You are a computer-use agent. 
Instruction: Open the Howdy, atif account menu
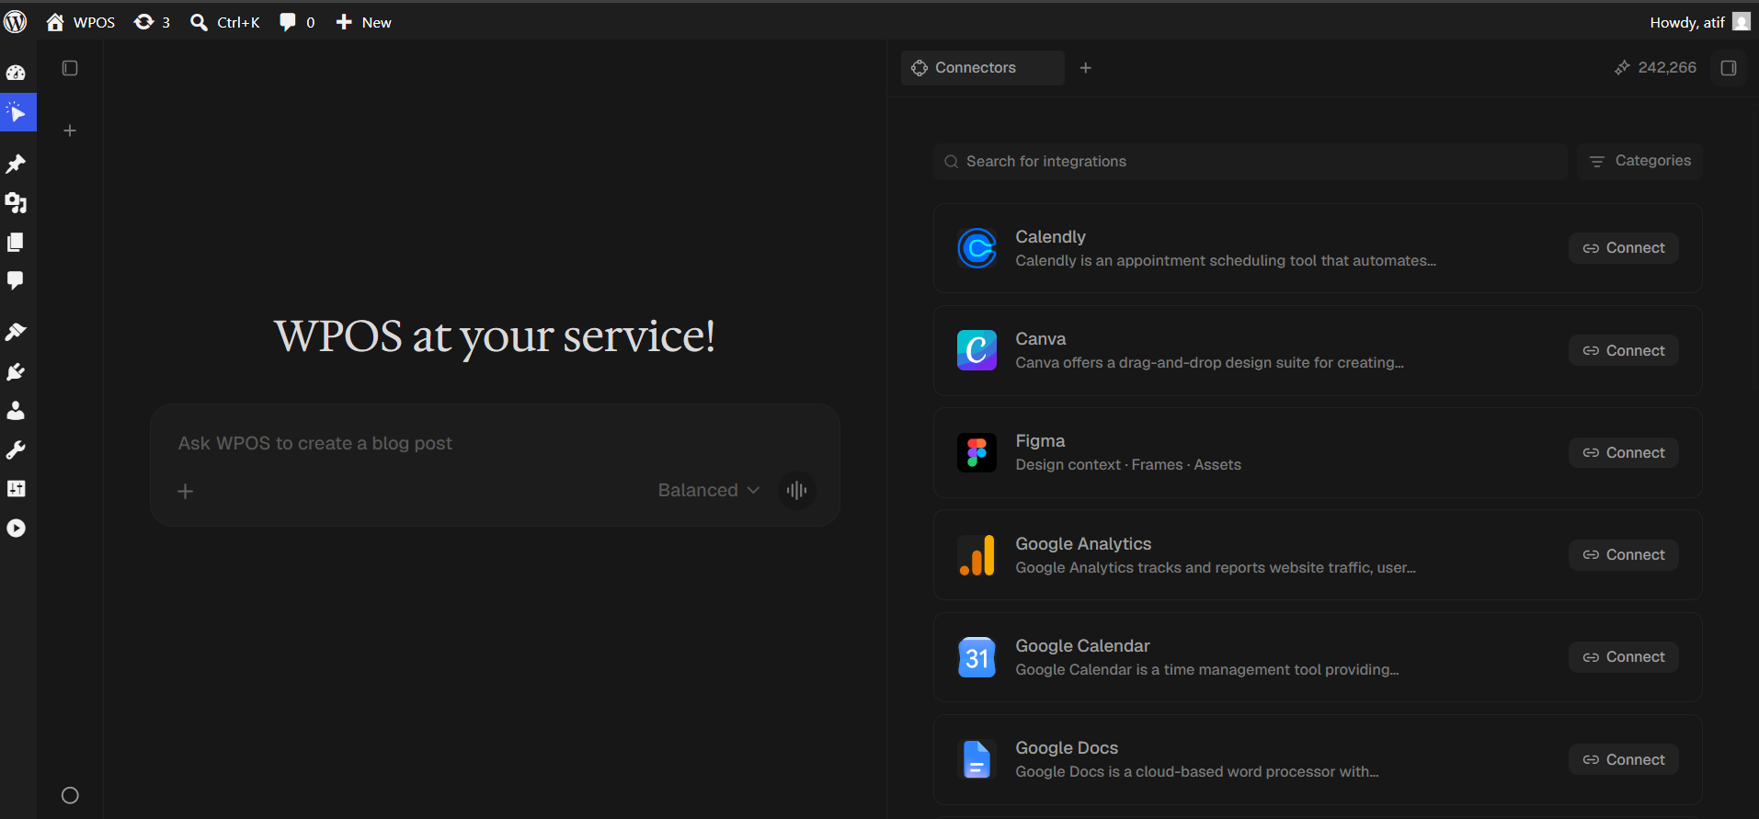[1699, 22]
